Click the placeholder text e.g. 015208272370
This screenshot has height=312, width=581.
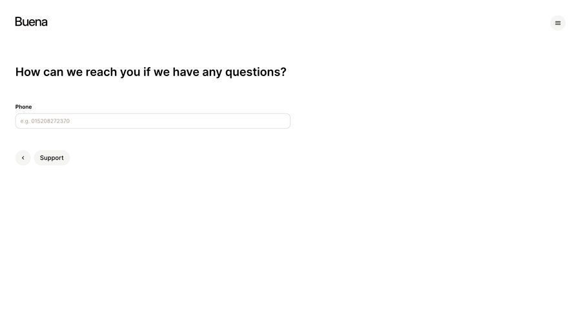45,121
